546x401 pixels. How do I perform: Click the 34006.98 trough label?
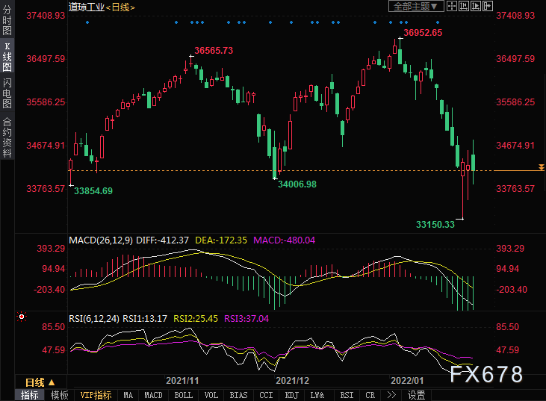click(297, 184)
